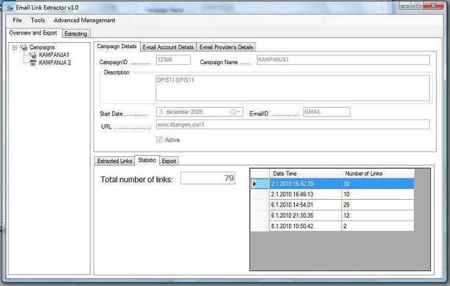Open the File menu
This screenshot has width=450, height=286.
click(x=17, y=20)
